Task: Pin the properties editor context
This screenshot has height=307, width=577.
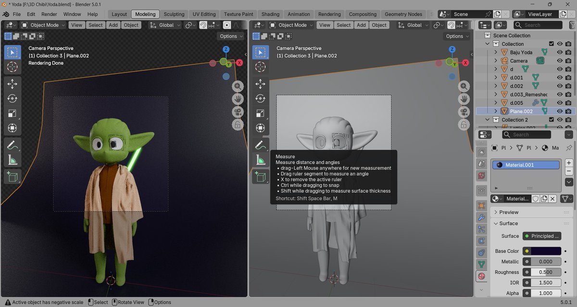Action: [569, 148]
